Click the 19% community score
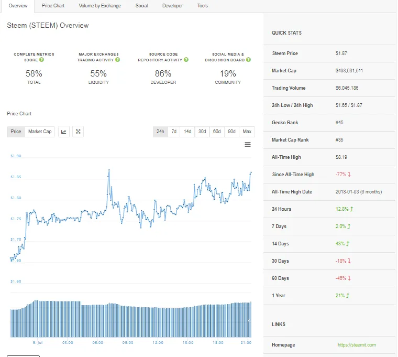The height and width of the screenshot is (357, 398). 228,74
